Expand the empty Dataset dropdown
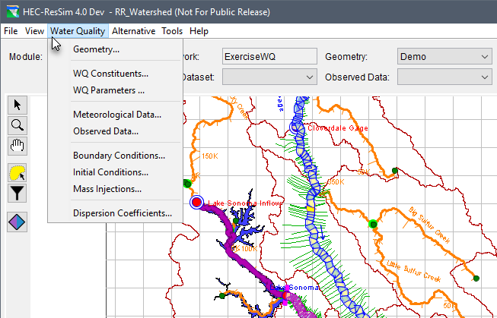This screenshot has width=497, height=318. [269, 77]
